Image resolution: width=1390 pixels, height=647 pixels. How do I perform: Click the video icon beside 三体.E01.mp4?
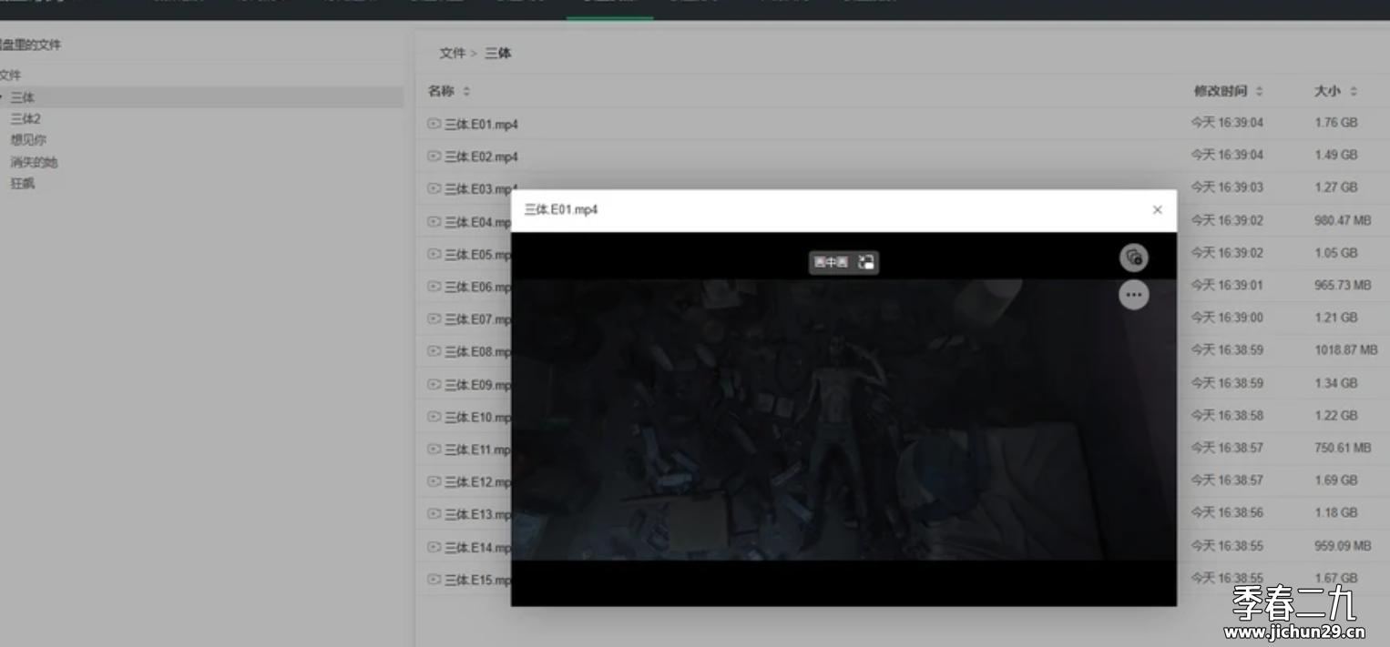pyautogui.click(x=434, y=124)
